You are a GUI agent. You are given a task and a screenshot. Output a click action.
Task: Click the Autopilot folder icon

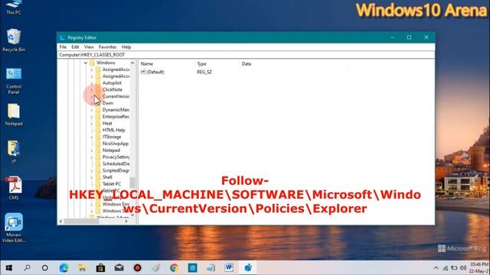(98, 83)
